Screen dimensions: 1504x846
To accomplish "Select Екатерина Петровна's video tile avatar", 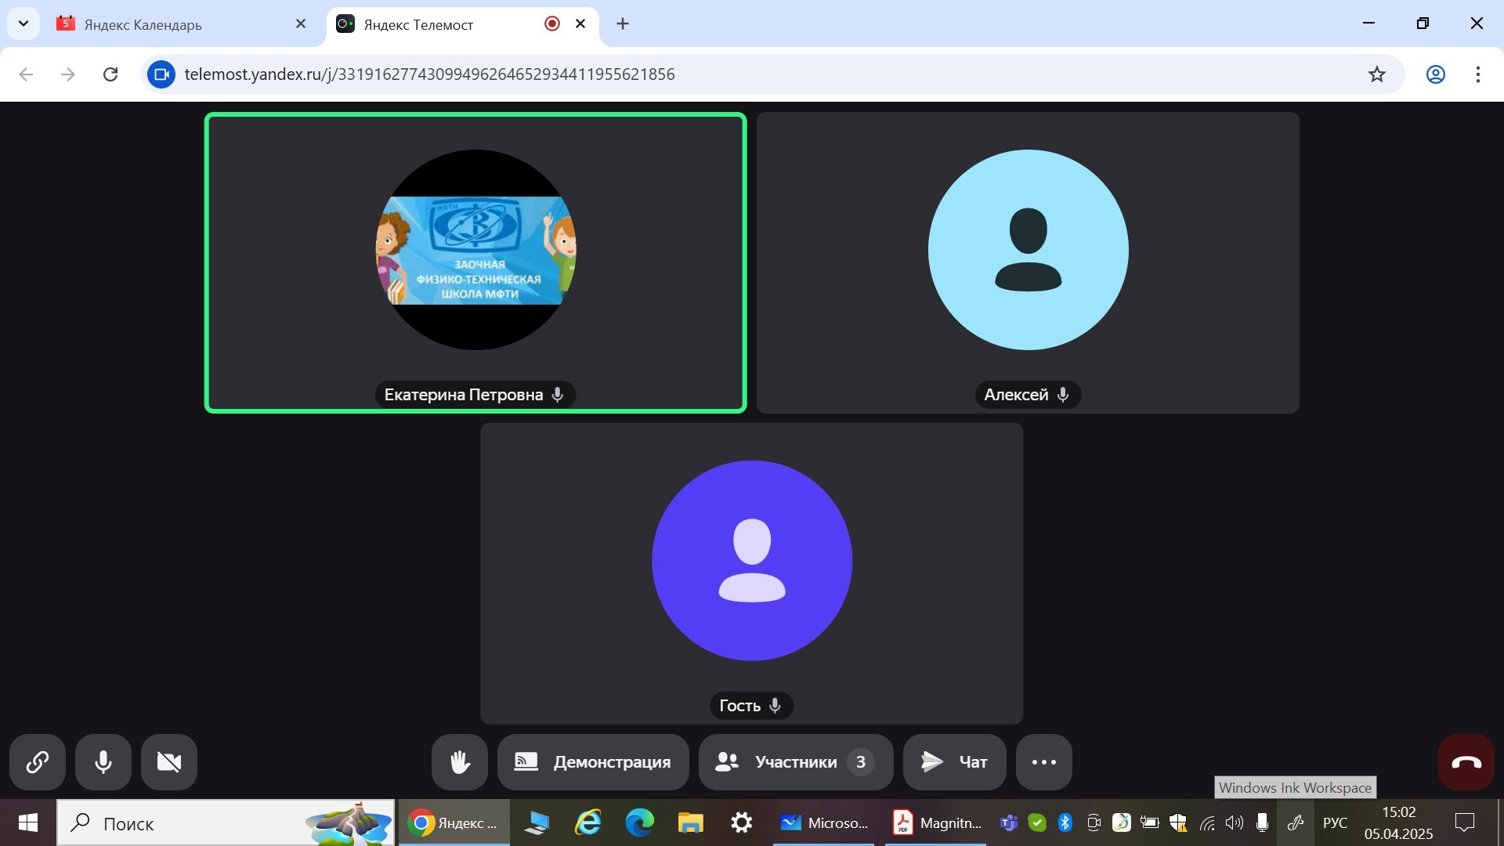I will coord(475,250).
